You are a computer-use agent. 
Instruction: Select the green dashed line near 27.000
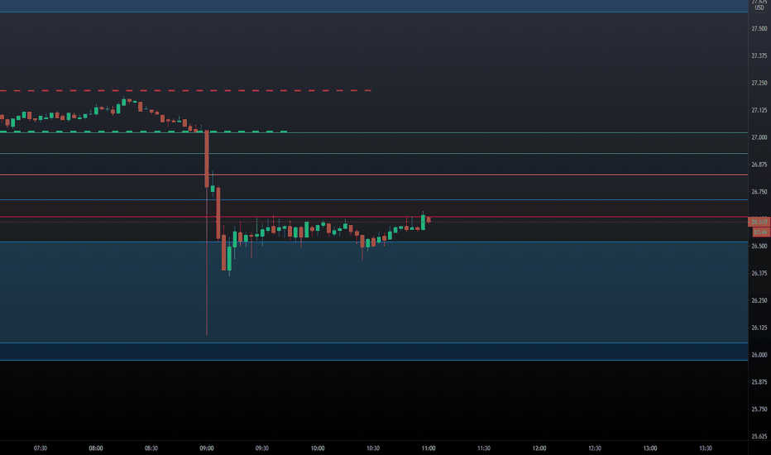(144, 132)
